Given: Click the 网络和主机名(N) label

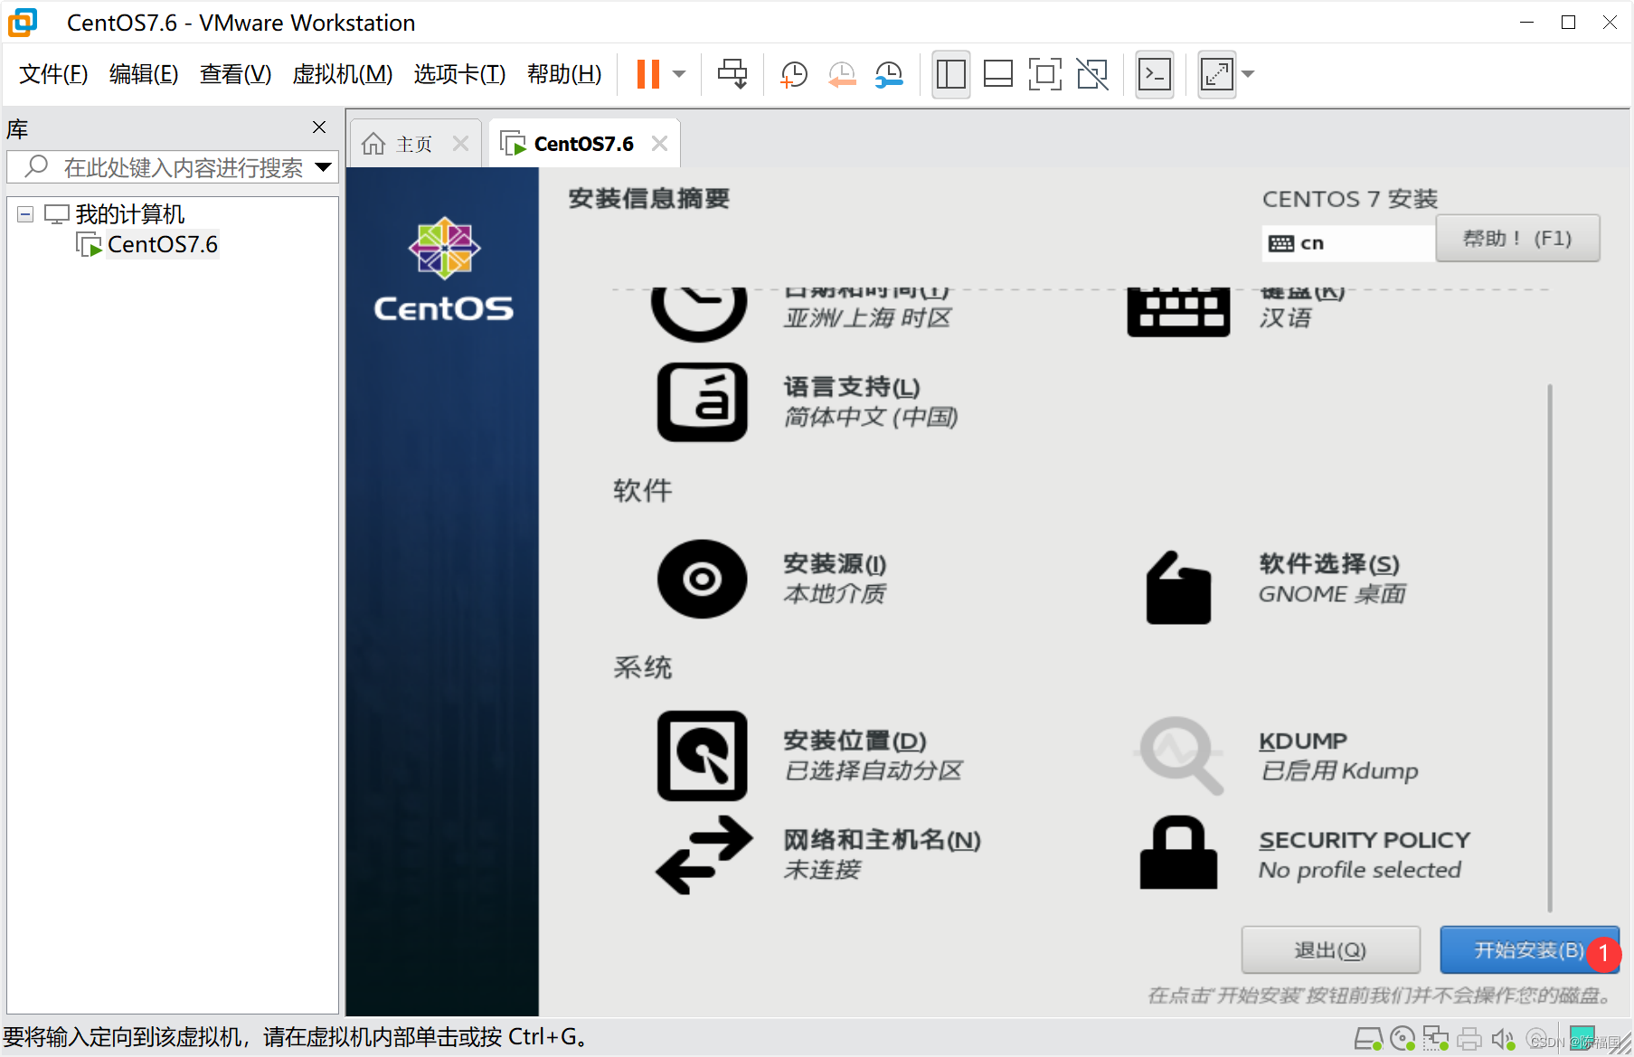Looking at the screenshot, I should tap(882, 841).
